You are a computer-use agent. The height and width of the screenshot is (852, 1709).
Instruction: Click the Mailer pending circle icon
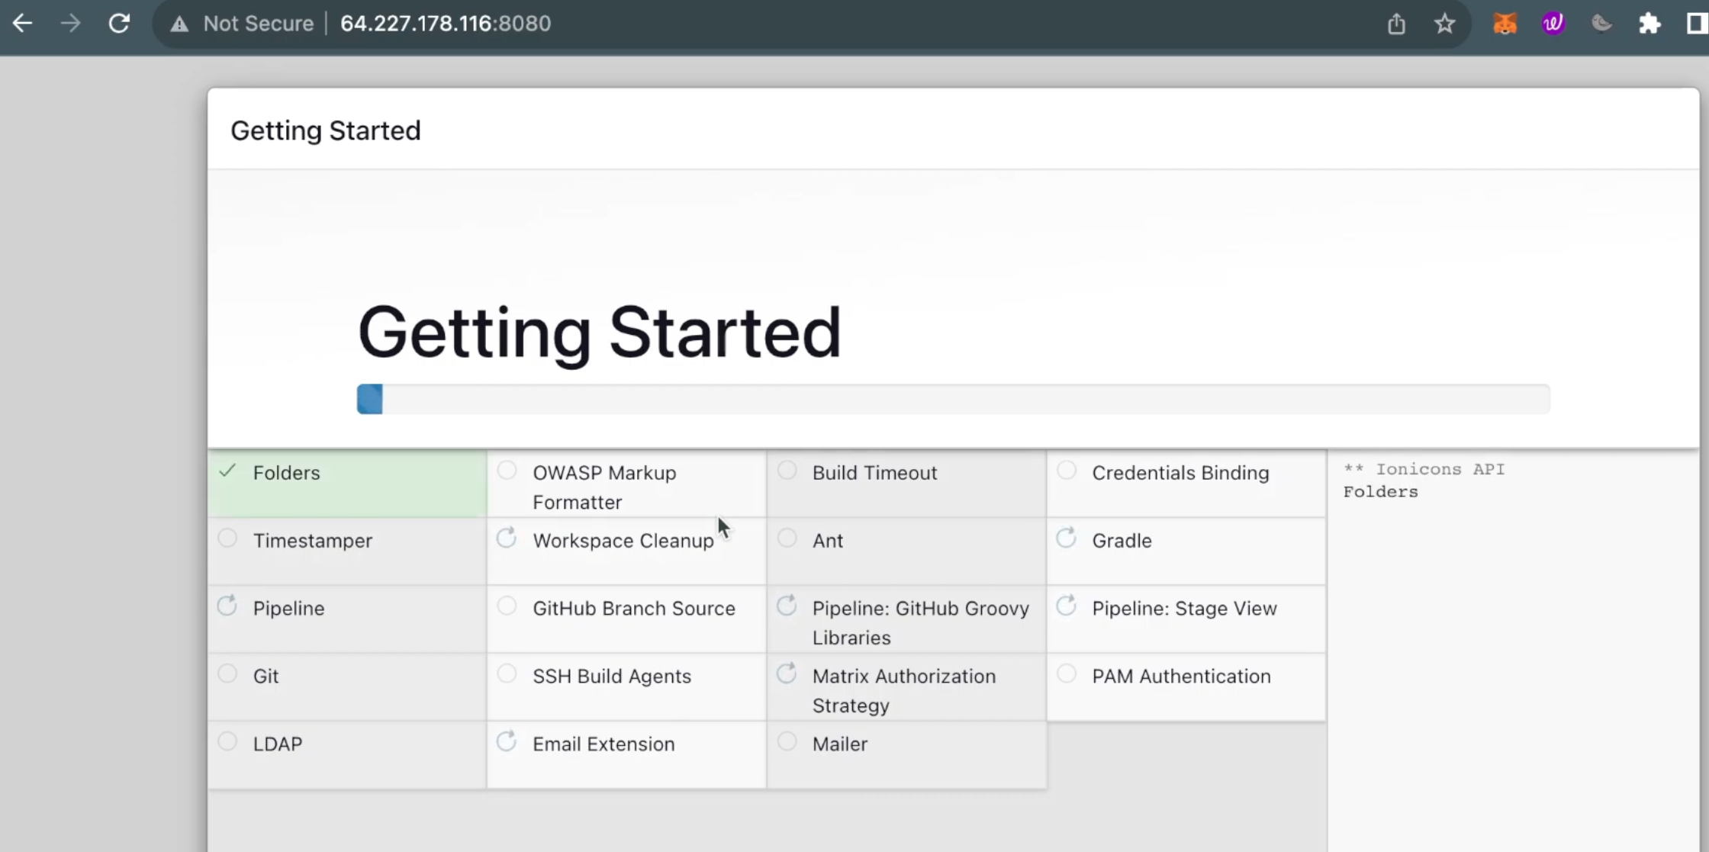point(787,741)
